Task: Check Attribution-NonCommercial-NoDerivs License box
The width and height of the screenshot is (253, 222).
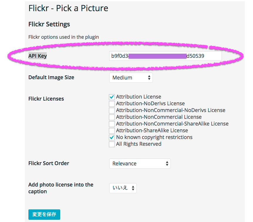Action: pyautogui.click(x=112, y=111)
